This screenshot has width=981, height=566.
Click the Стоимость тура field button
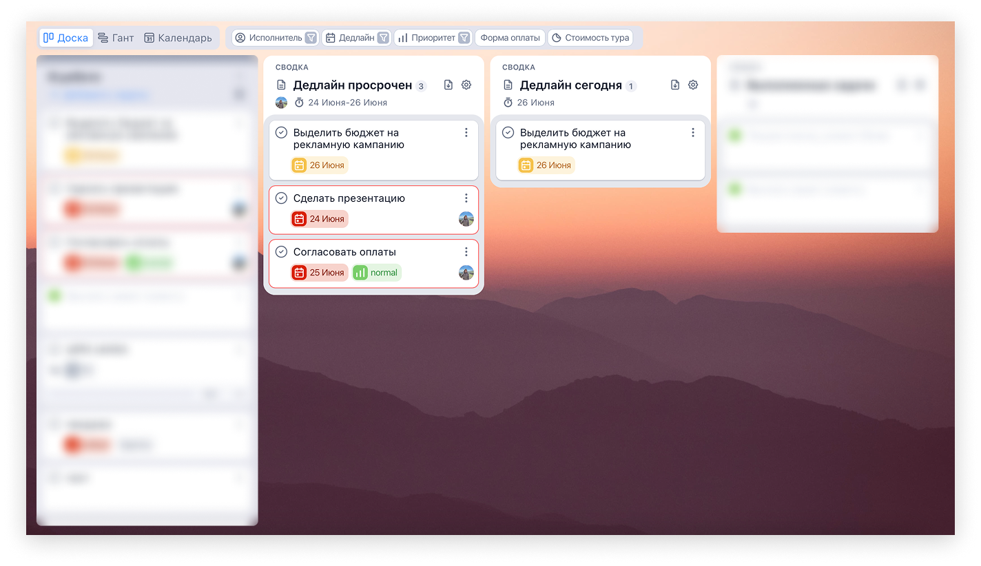click(590, 38)
